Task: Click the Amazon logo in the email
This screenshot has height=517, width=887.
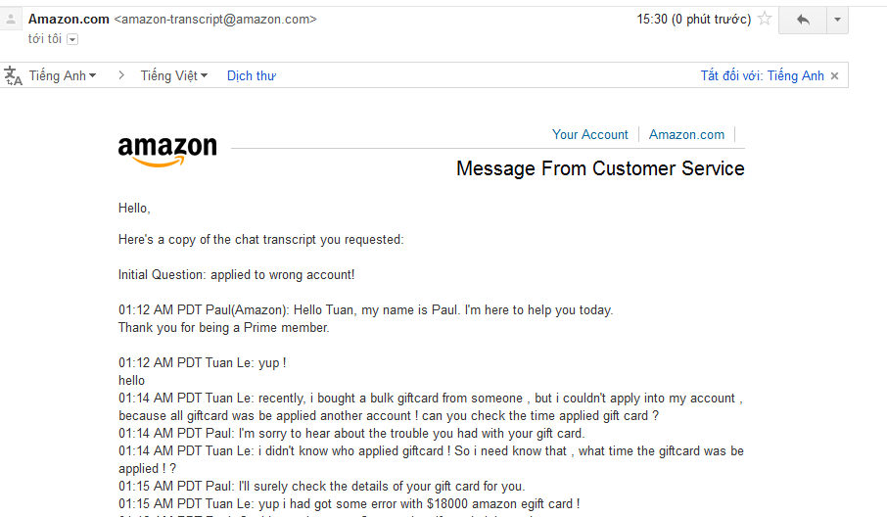Action: [167, 150]
